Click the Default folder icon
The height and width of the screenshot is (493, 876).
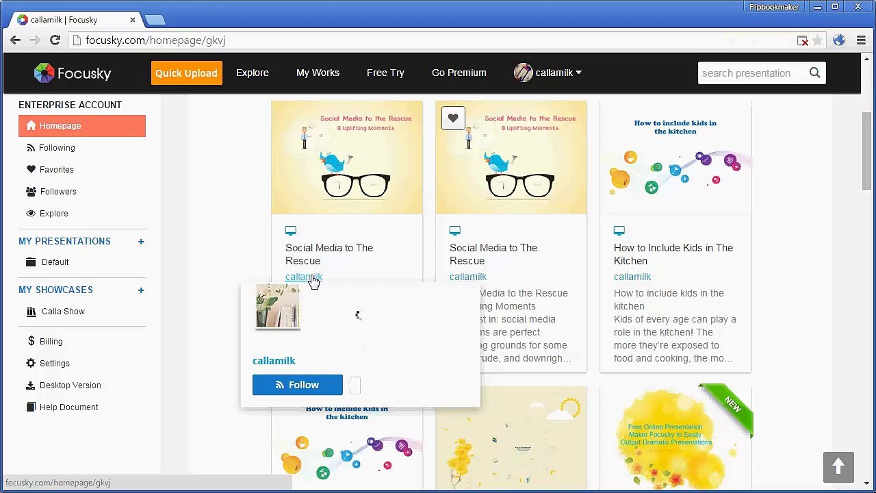point(31,262)
